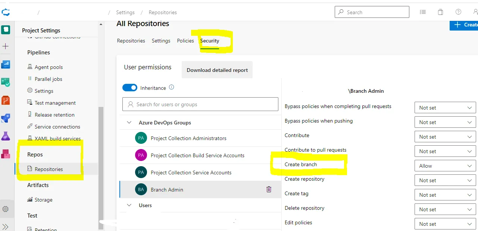Collapse the Users section
Viewport: 478px width, 231px height.
point(129,205)
